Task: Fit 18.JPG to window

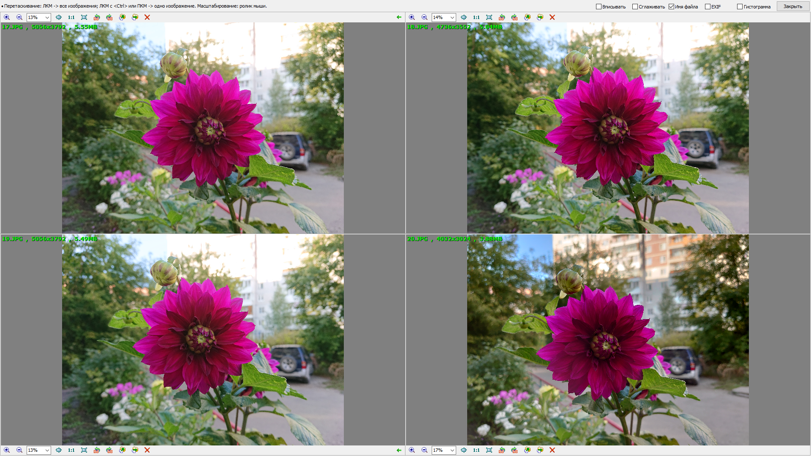Action: (x=489, y=17)
